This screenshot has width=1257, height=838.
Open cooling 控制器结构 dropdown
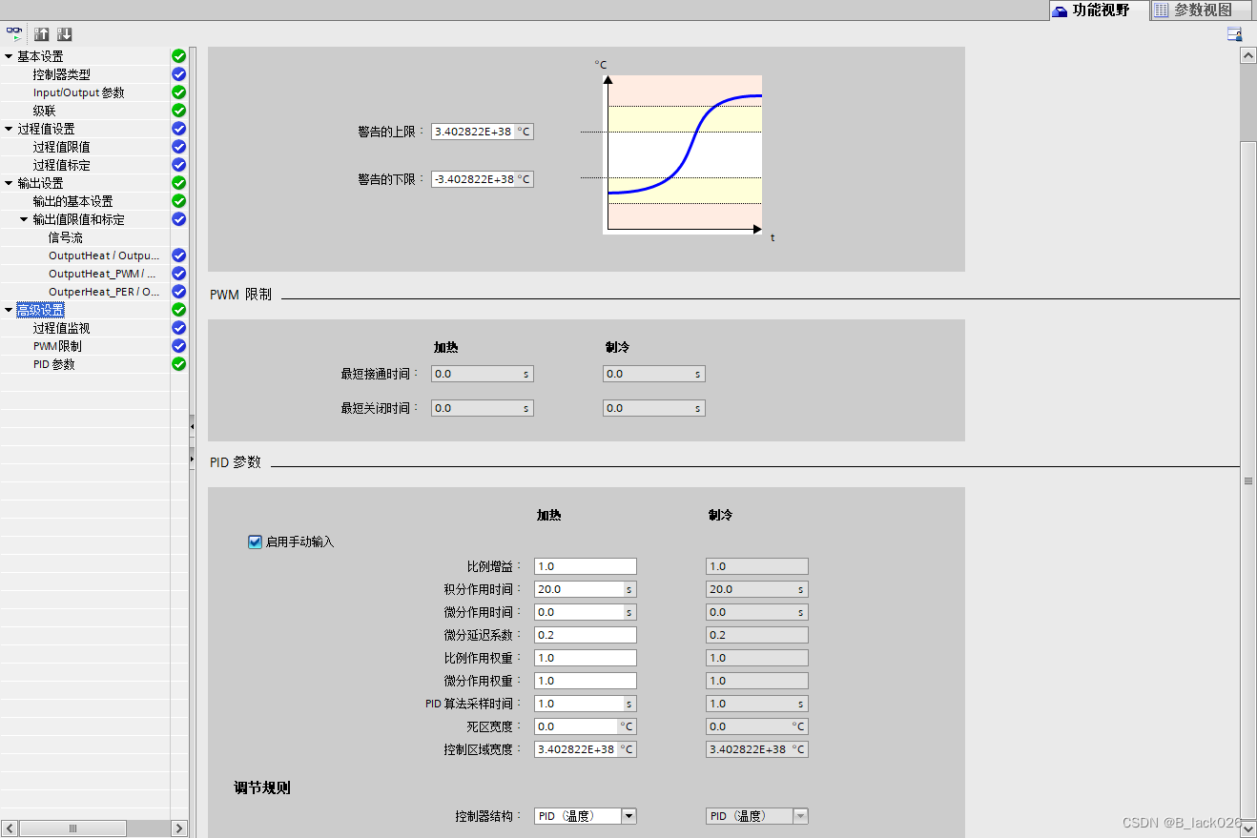[800, 816]
